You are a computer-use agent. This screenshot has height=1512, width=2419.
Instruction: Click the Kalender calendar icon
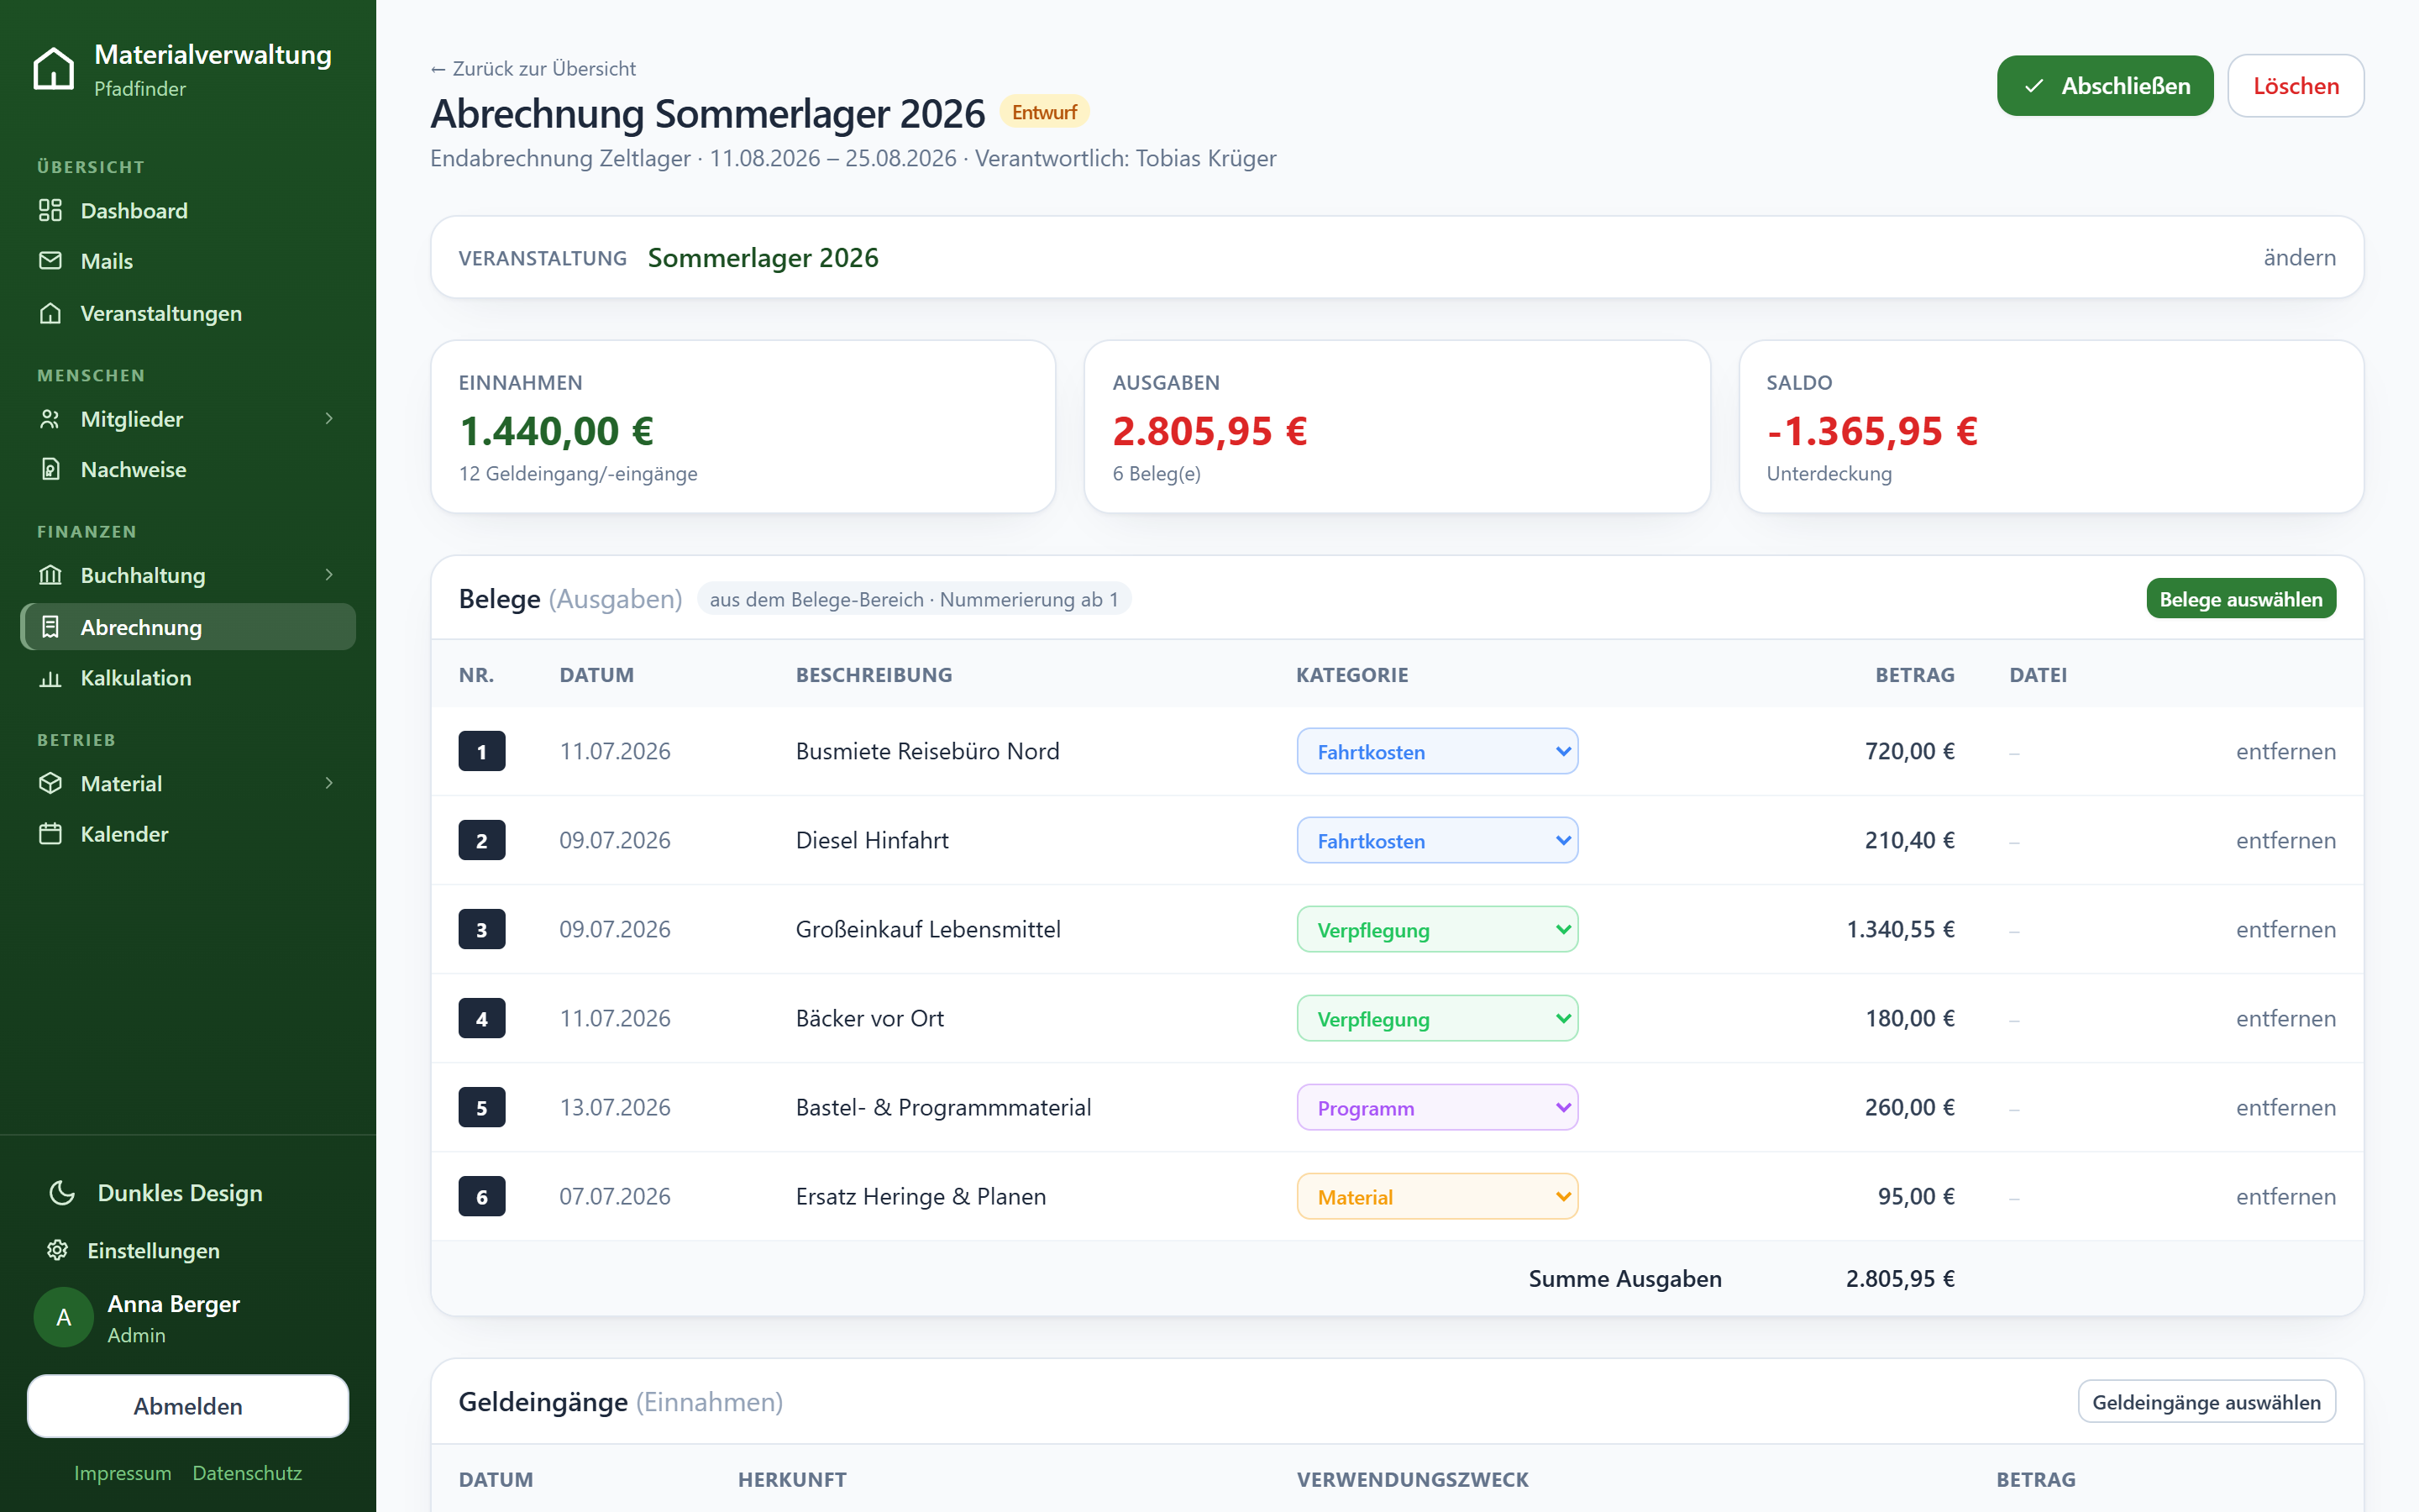click(x=50, y=834)
